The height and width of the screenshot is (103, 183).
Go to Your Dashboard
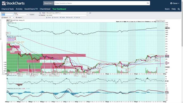(59, 9)
